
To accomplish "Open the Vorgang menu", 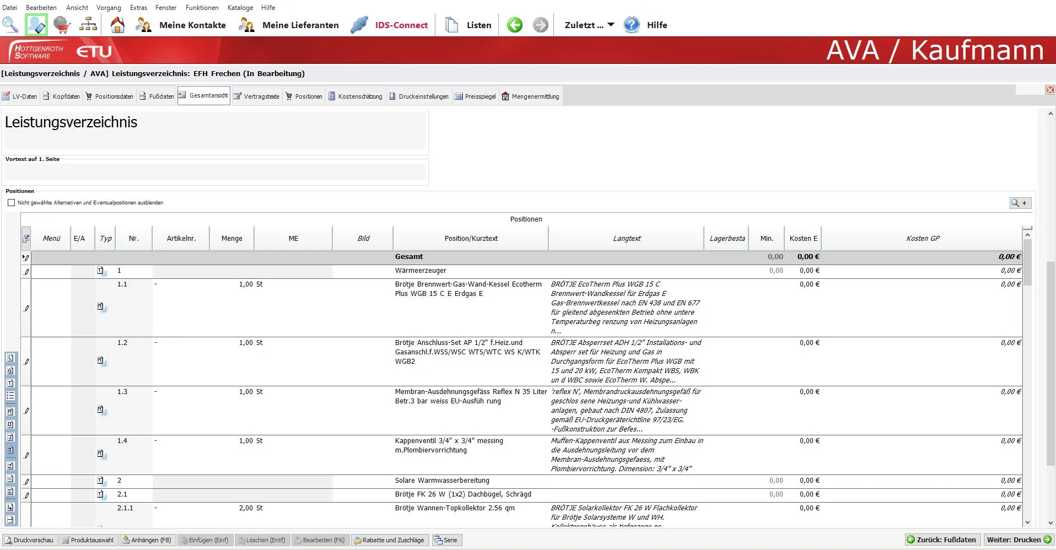I will [109, 8].
